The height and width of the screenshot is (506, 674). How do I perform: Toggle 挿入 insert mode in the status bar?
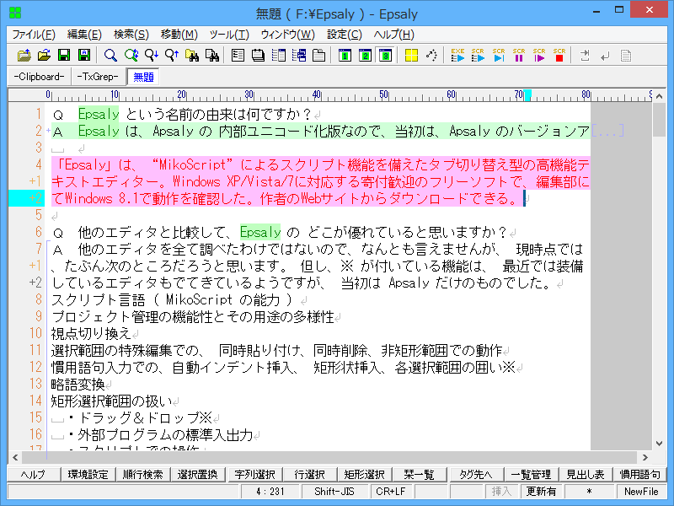tap(503, 493)
